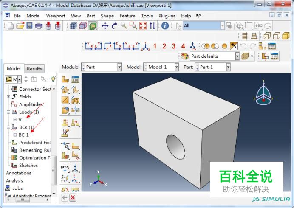Open the Part Manager icon

[75, 79]
